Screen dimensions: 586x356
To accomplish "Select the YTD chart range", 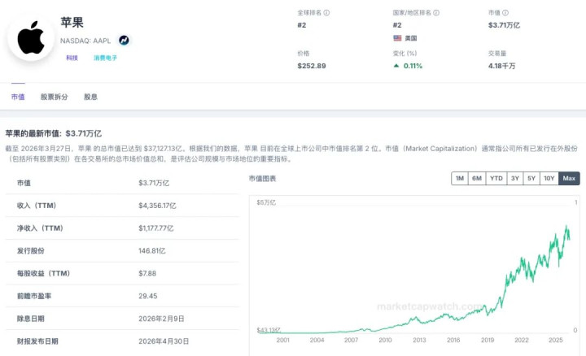I will (x=496, y=178).
